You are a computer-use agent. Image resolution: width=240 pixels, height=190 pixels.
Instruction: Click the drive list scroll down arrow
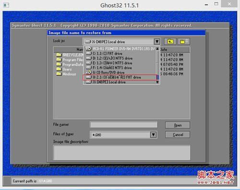[157, 82]
